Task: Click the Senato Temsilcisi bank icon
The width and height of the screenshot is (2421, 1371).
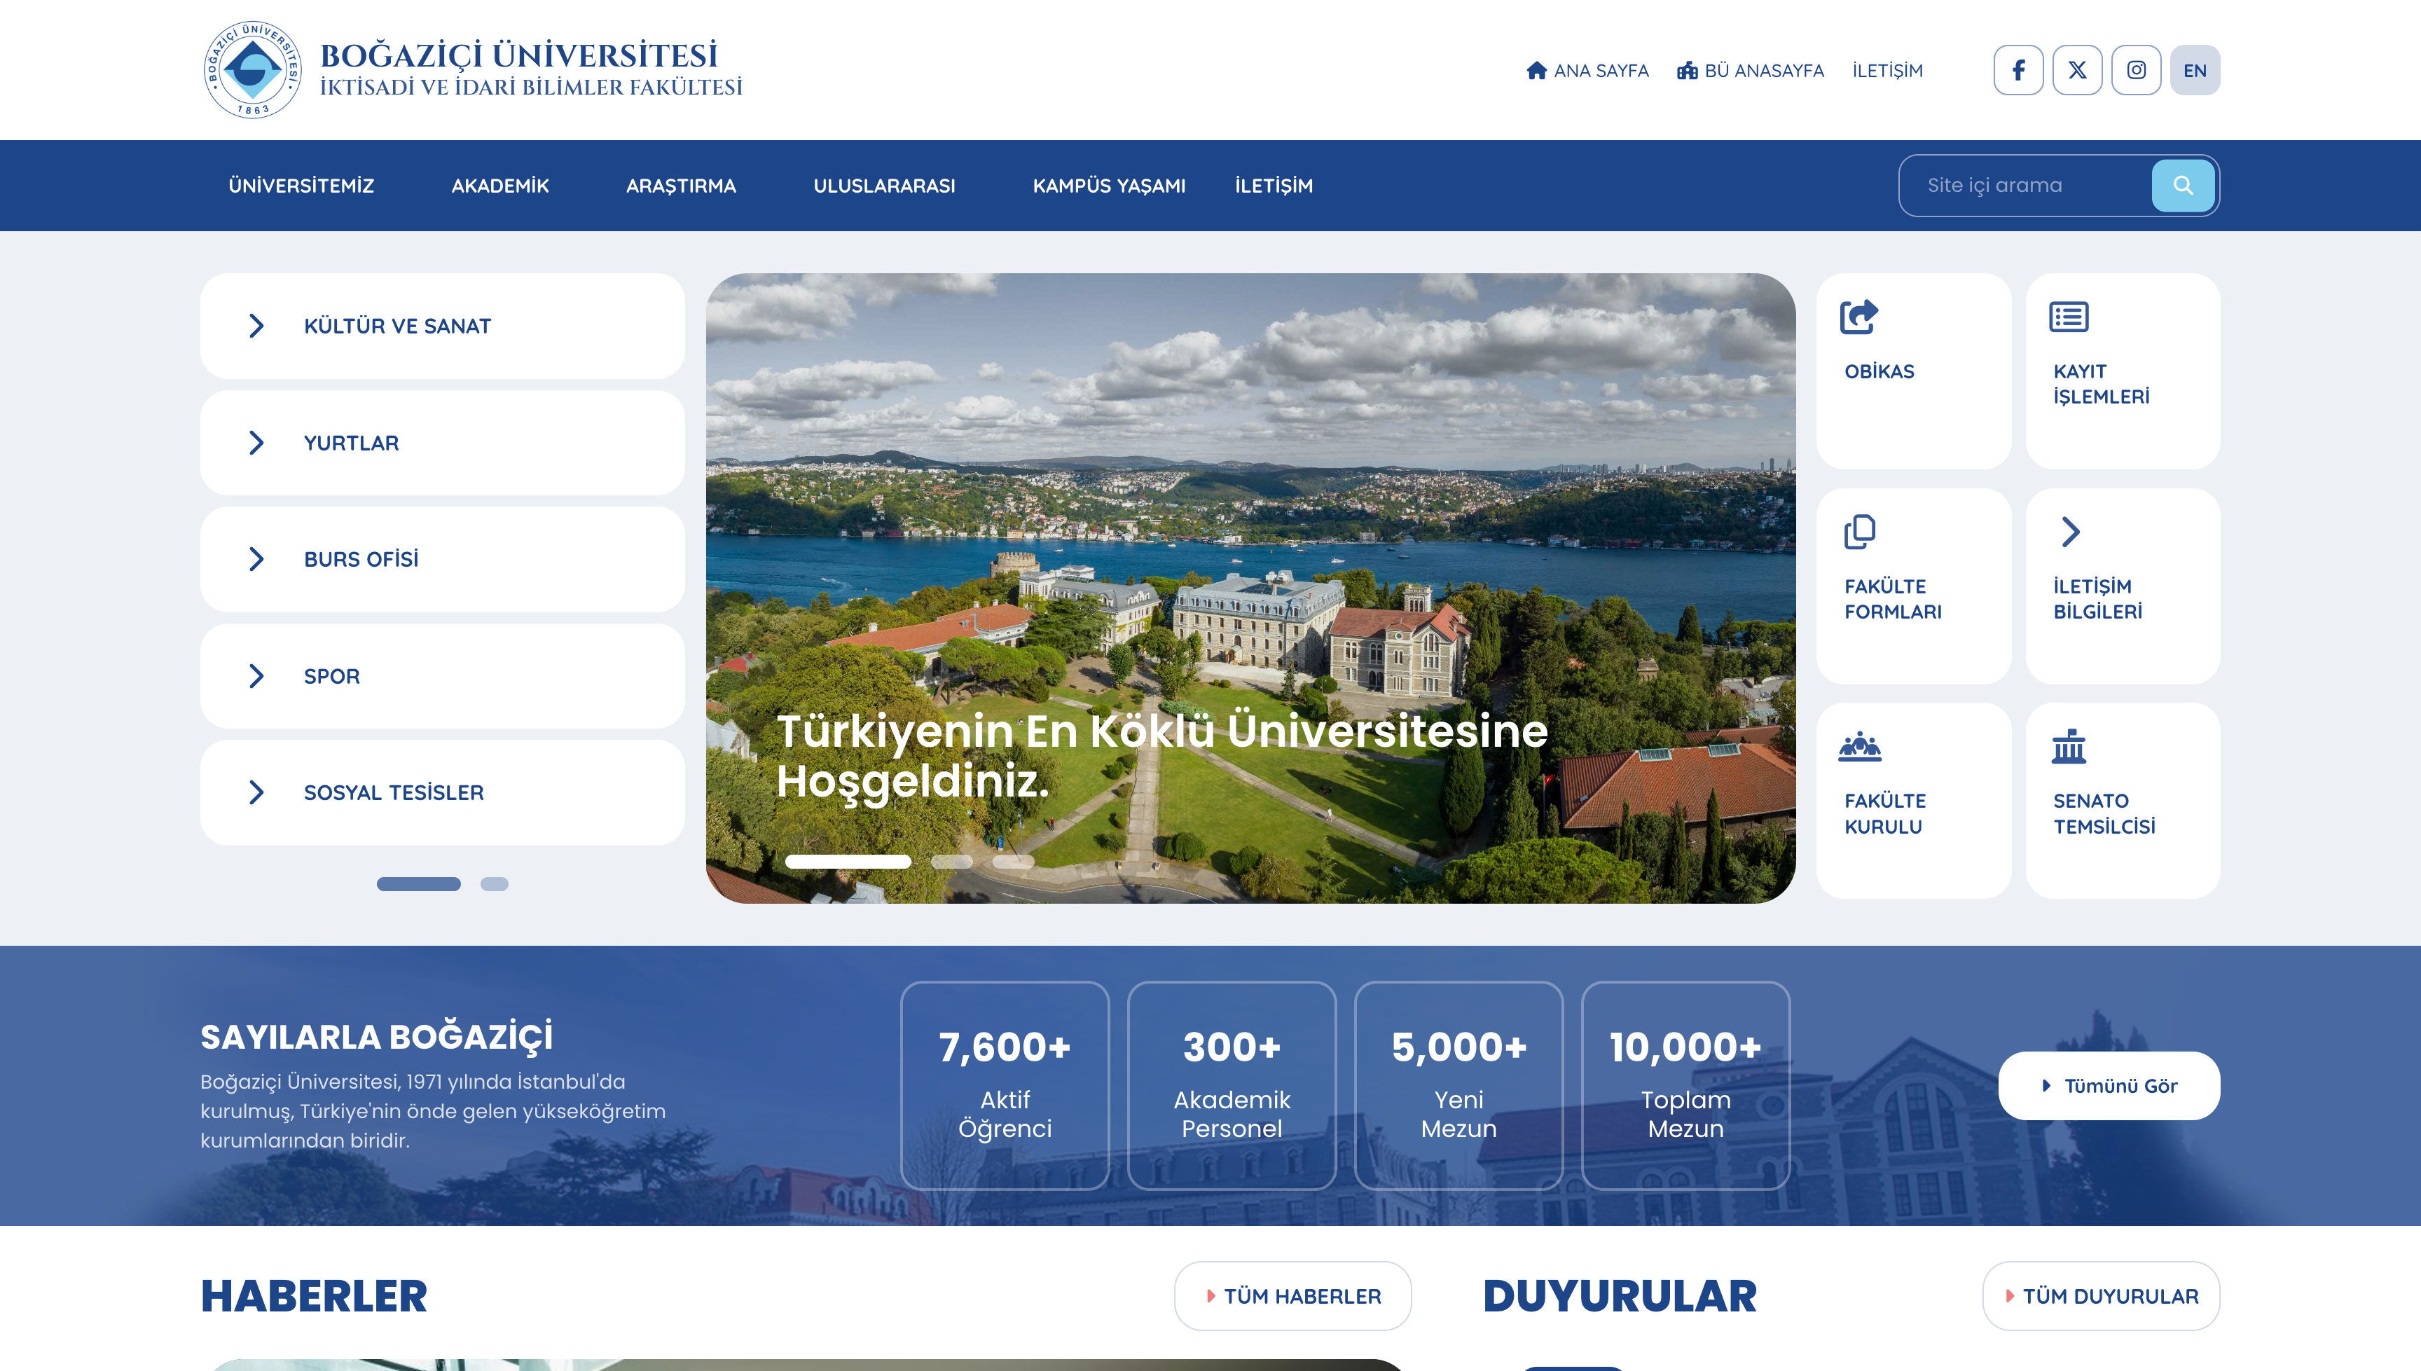Action: [2067, 747]
